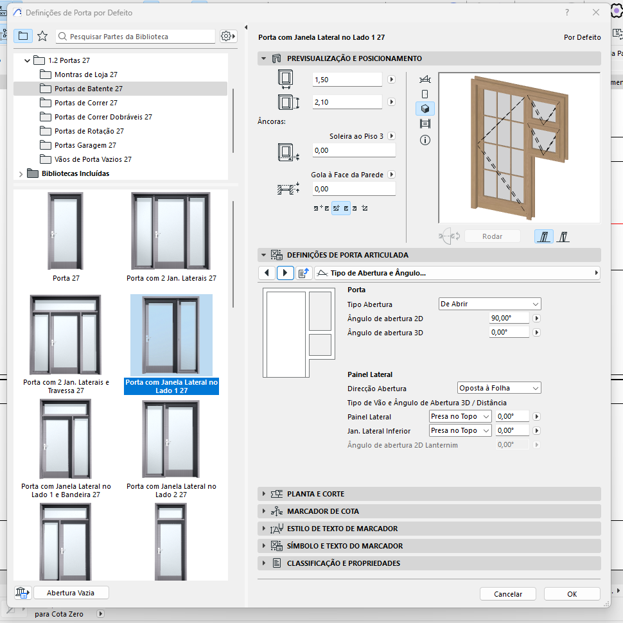Show preview picture in preview pane
Viewport: 623px width, 623px height.
(x=425, y=123)
